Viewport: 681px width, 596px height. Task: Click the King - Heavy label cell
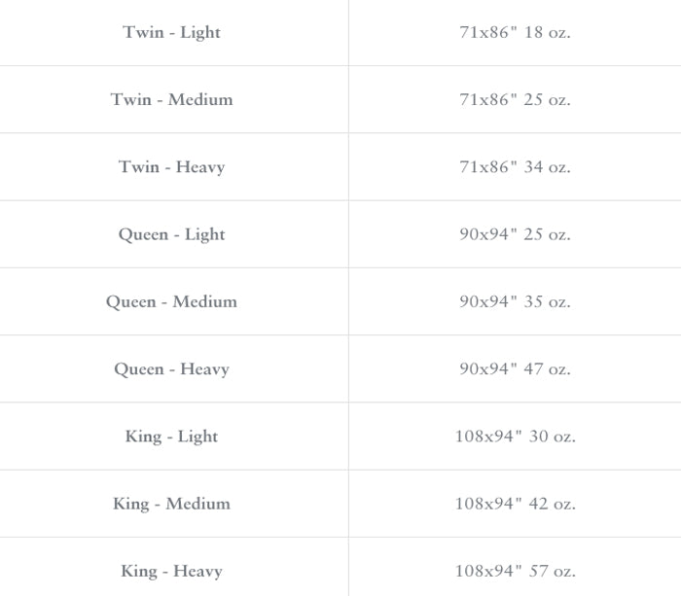click(172, 571)
